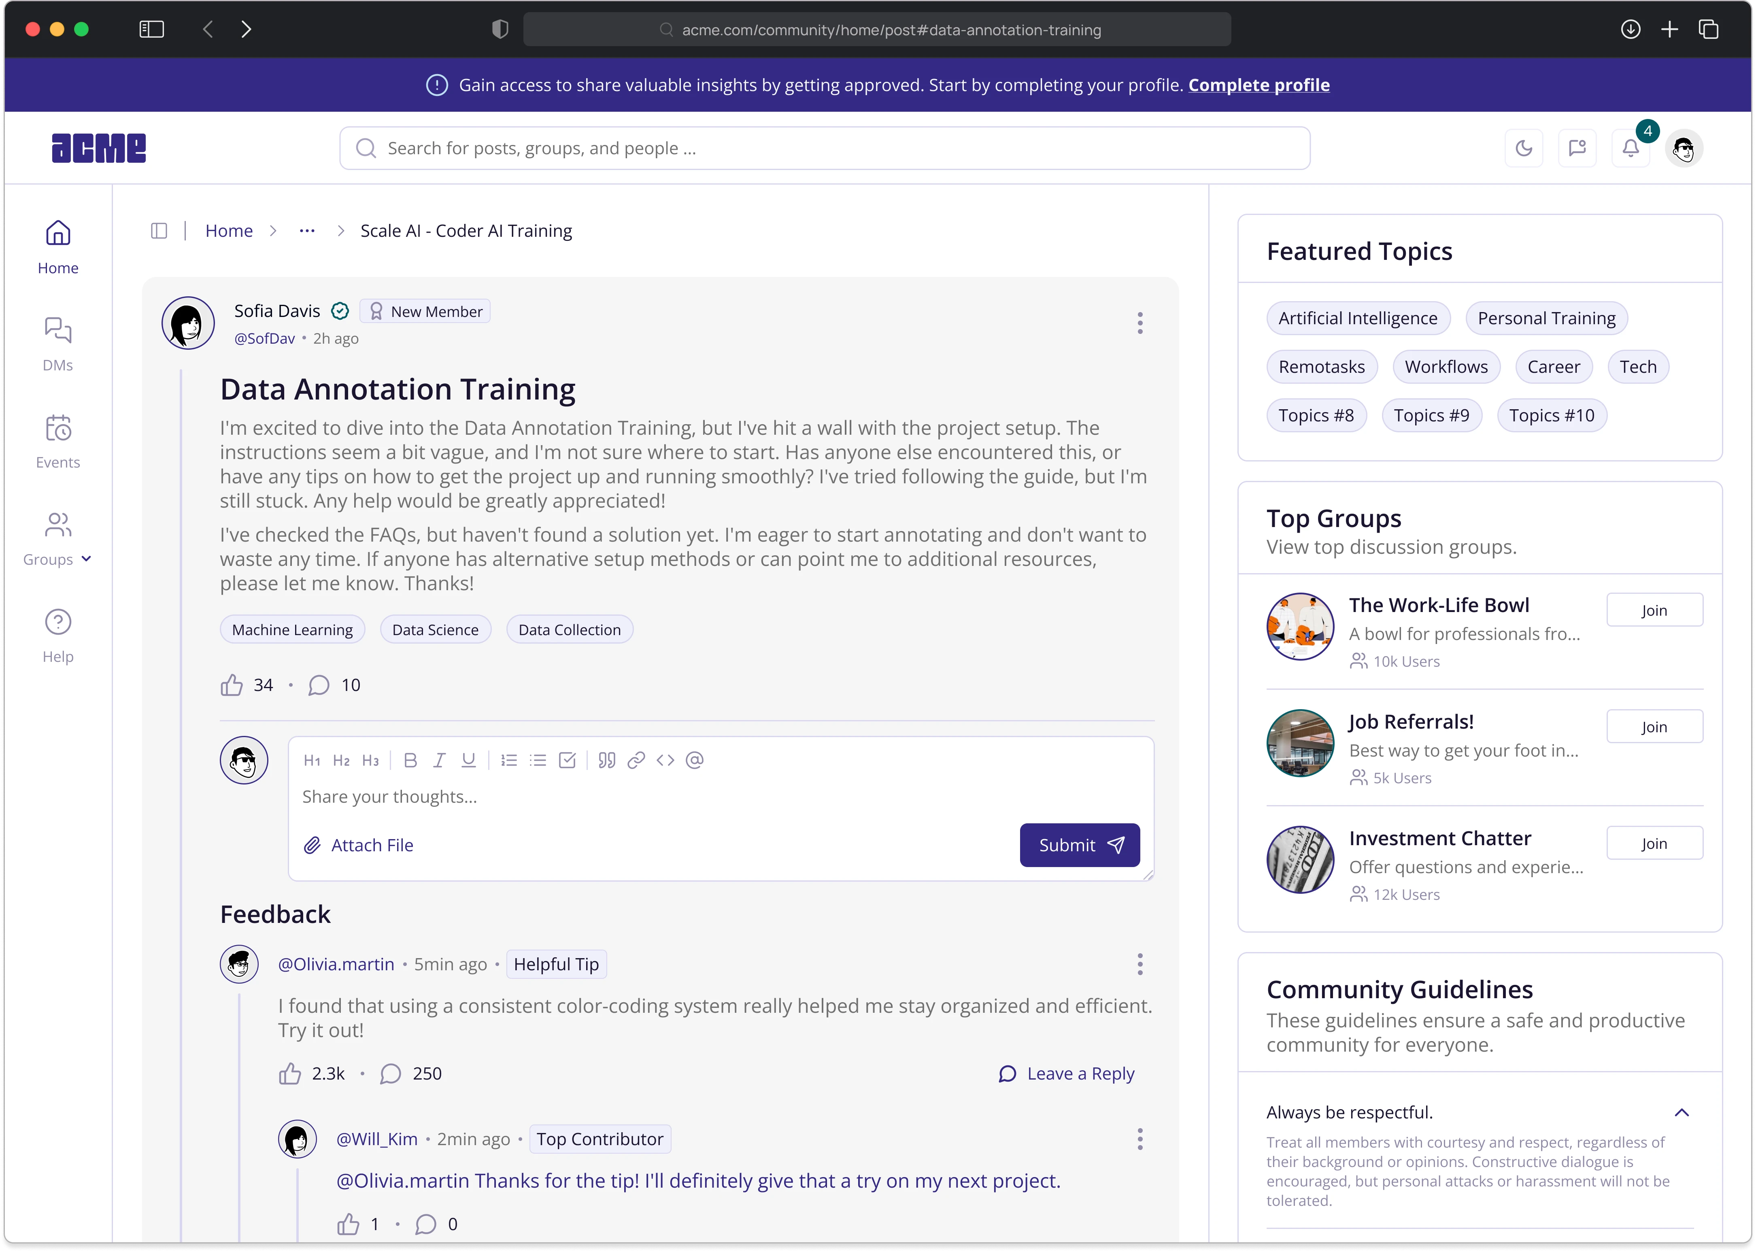Toggle dark mode
Viewport: 1756px width, 1252px height.
click(1524, 148)
